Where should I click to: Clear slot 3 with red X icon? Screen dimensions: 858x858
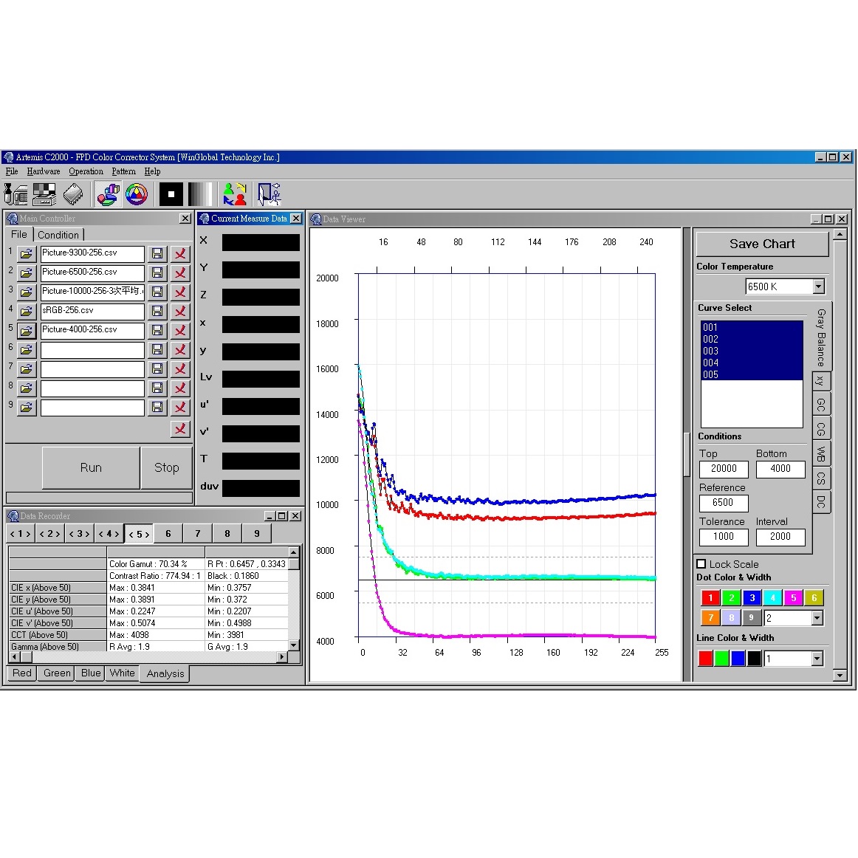tap(180, 292)
